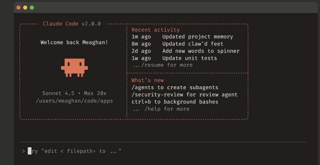Click '/help for more' hint
The image size is (320, 165).
point(167,109)
